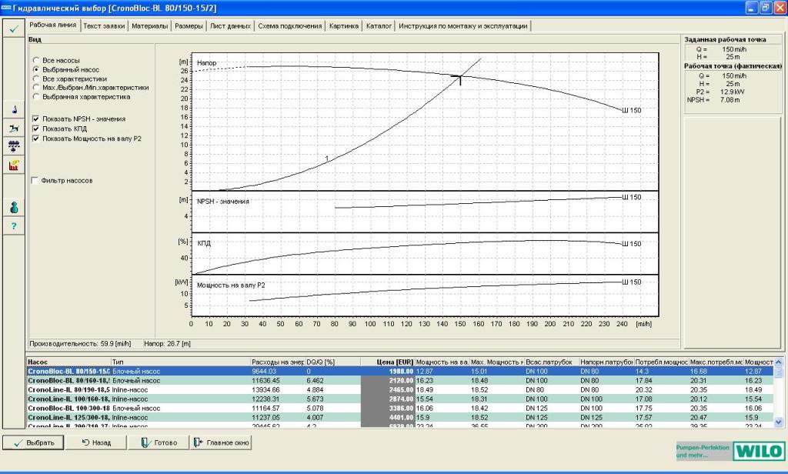
Task: Select the CronoBloc-BL 80/150-15/2 pump row
Action: click(x=400, y=372)
